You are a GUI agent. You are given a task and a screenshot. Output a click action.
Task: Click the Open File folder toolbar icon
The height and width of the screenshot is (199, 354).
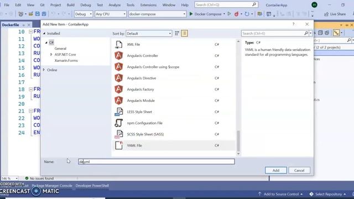point(31,14)
